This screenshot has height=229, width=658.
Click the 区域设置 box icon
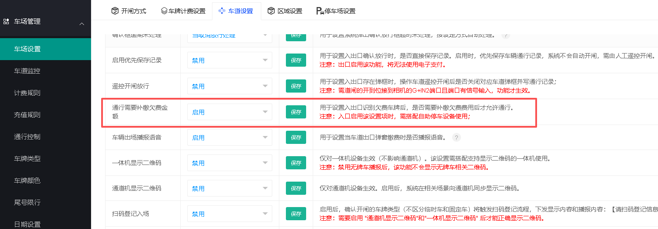(271, 11)
